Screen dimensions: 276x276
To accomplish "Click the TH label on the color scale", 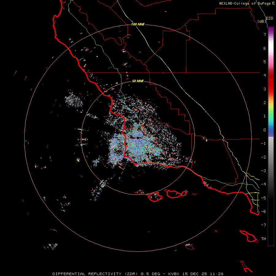I will (x=263, y=239).
